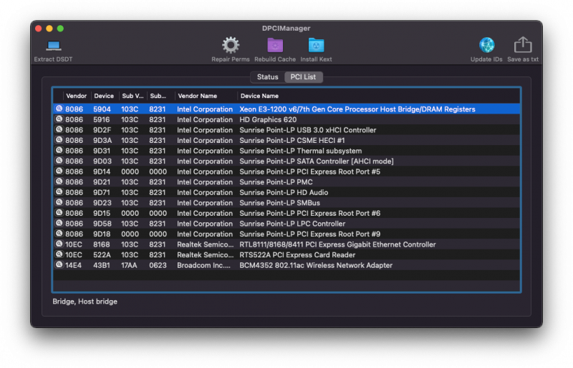Click the Rebuild Cache folder icon

pyautogui.click(x=275, y=46)
